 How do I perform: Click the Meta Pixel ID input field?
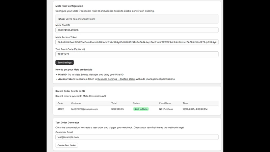pos(137,30)
